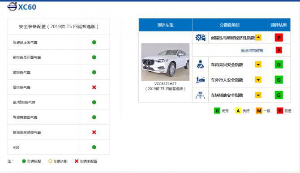
Task: Collapse the 耐撞性与维修经济性指数 row arrow
Action: coord(258,37)
